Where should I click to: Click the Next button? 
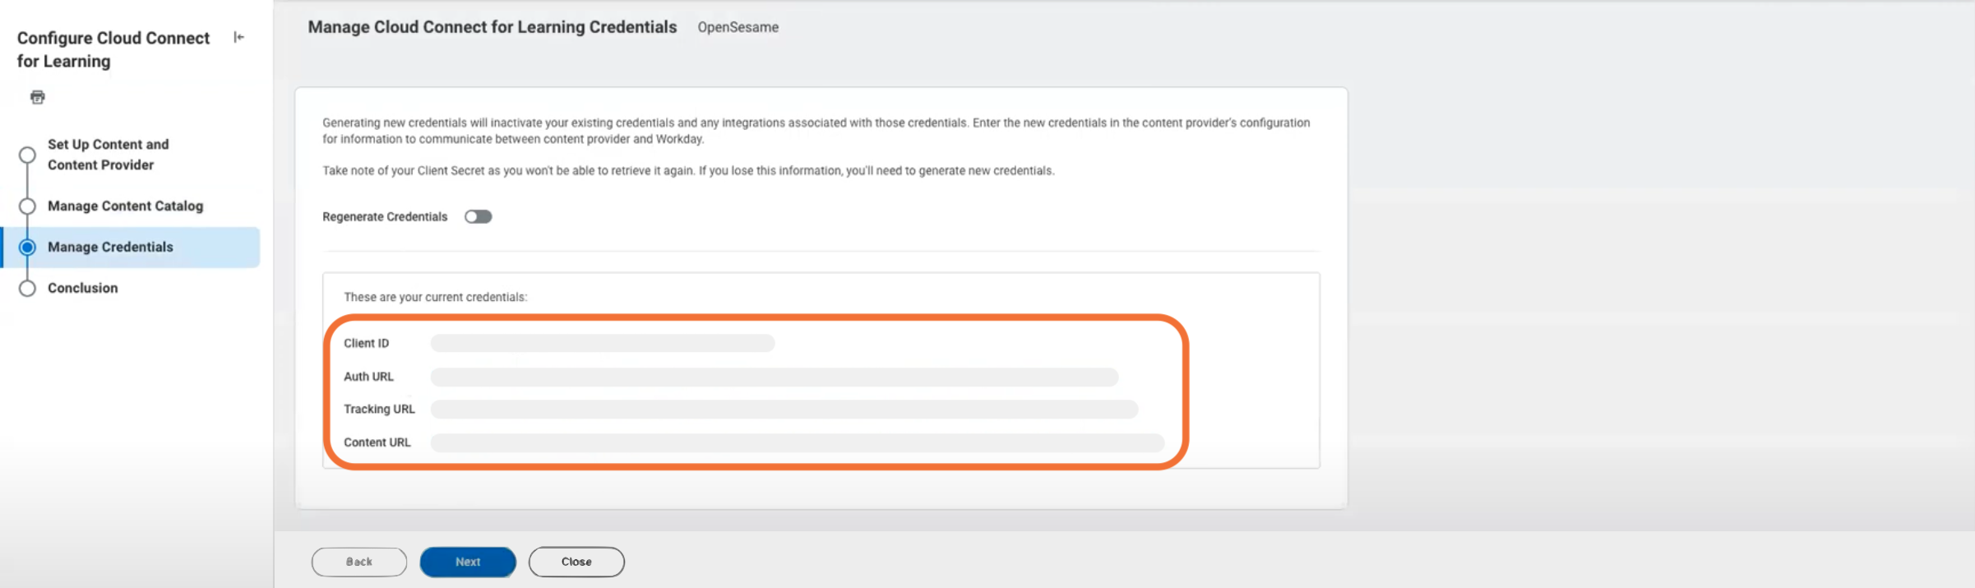click(x=468, y=562)
